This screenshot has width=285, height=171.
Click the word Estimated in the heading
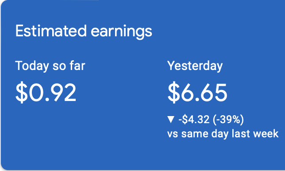[x=51, y=31]
